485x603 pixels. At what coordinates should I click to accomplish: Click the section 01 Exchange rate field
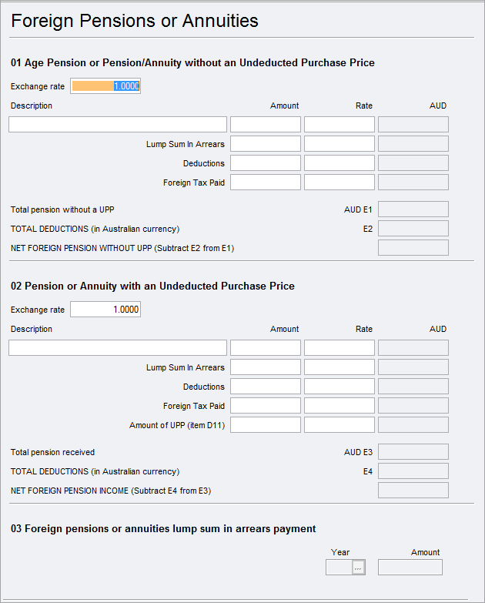(105, 86)
